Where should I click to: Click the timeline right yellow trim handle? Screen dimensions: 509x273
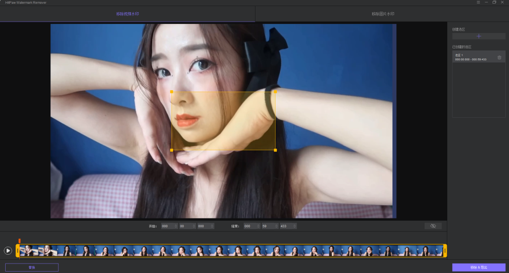click(x=445, y=250)
